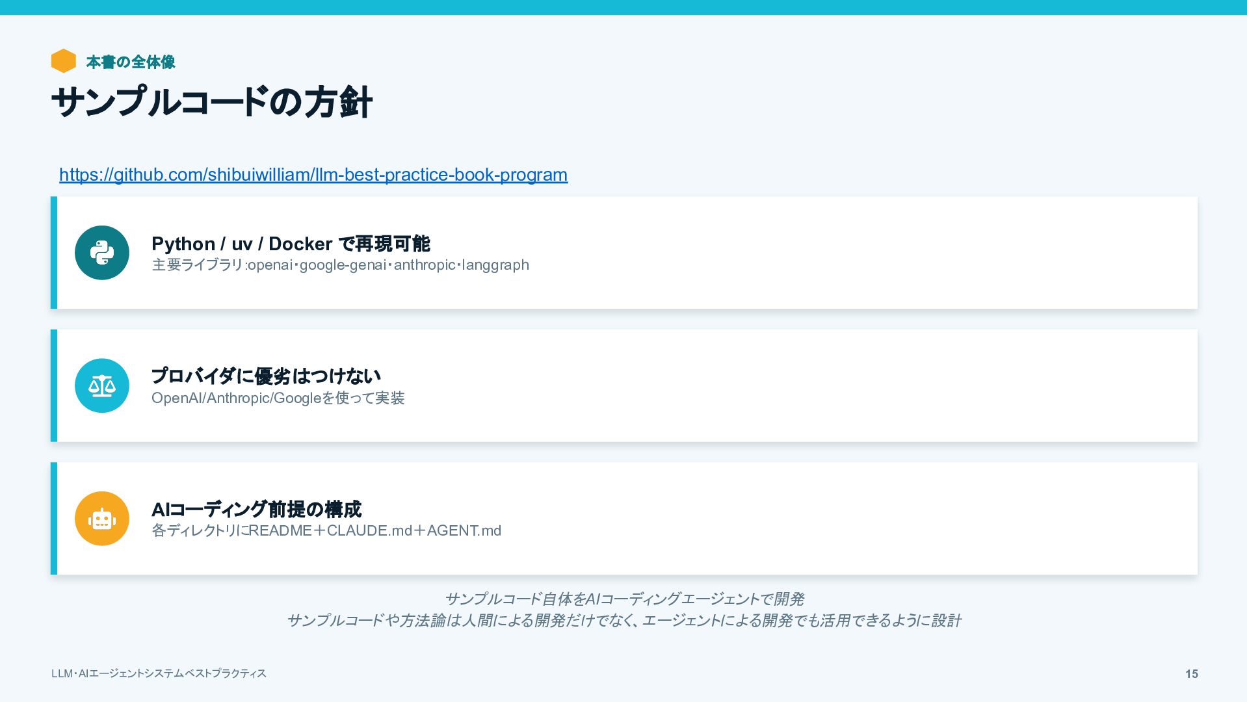
Task: Click the Python logo icon
Action: (102, 253)
